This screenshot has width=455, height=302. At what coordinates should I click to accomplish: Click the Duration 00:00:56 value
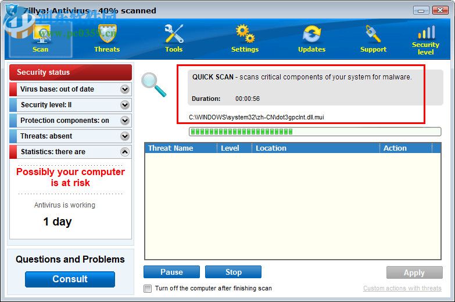tap(248, 99)
